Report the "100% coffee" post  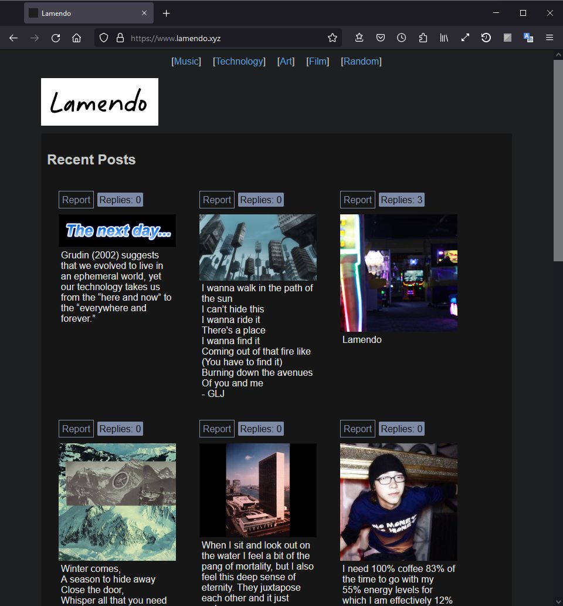358,429
